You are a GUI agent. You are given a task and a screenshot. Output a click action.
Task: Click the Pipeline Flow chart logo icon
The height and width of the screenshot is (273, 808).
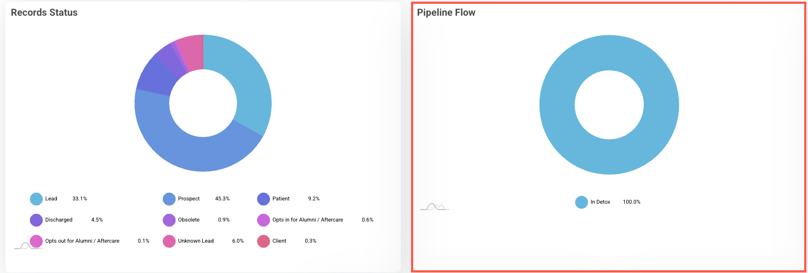[435, 206]
